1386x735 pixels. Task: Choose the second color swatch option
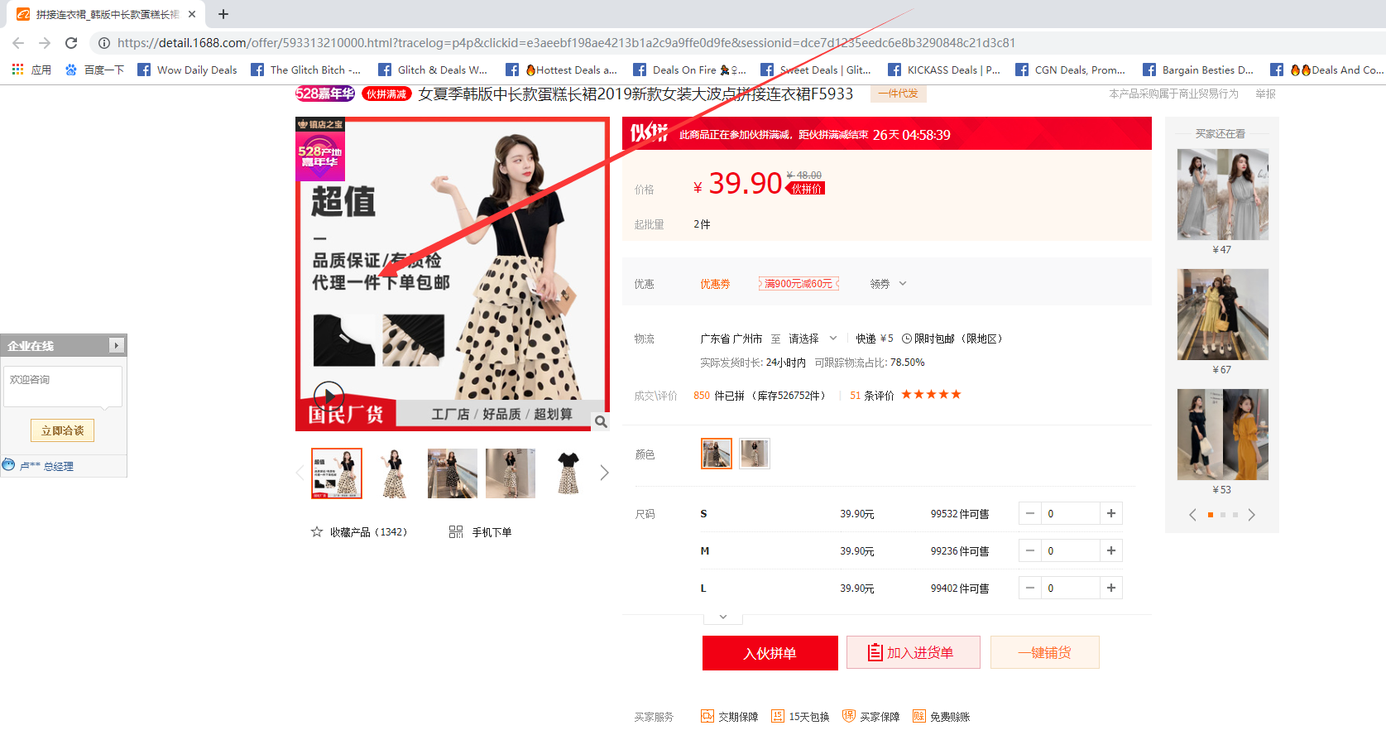click(x=755, y=454)
